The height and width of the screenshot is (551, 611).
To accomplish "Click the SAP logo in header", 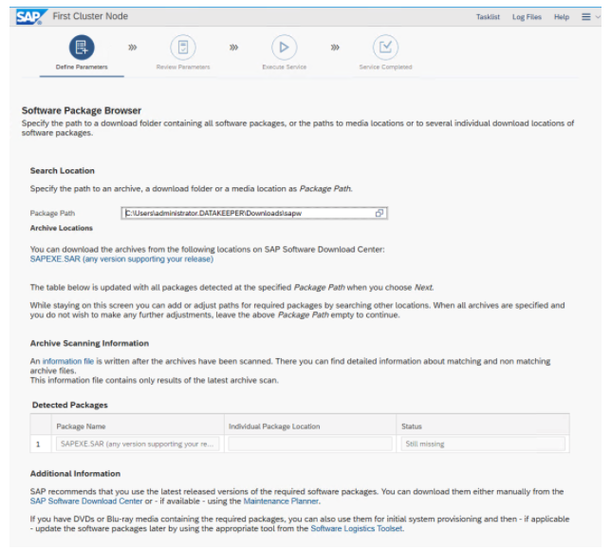I will [31, 17].
